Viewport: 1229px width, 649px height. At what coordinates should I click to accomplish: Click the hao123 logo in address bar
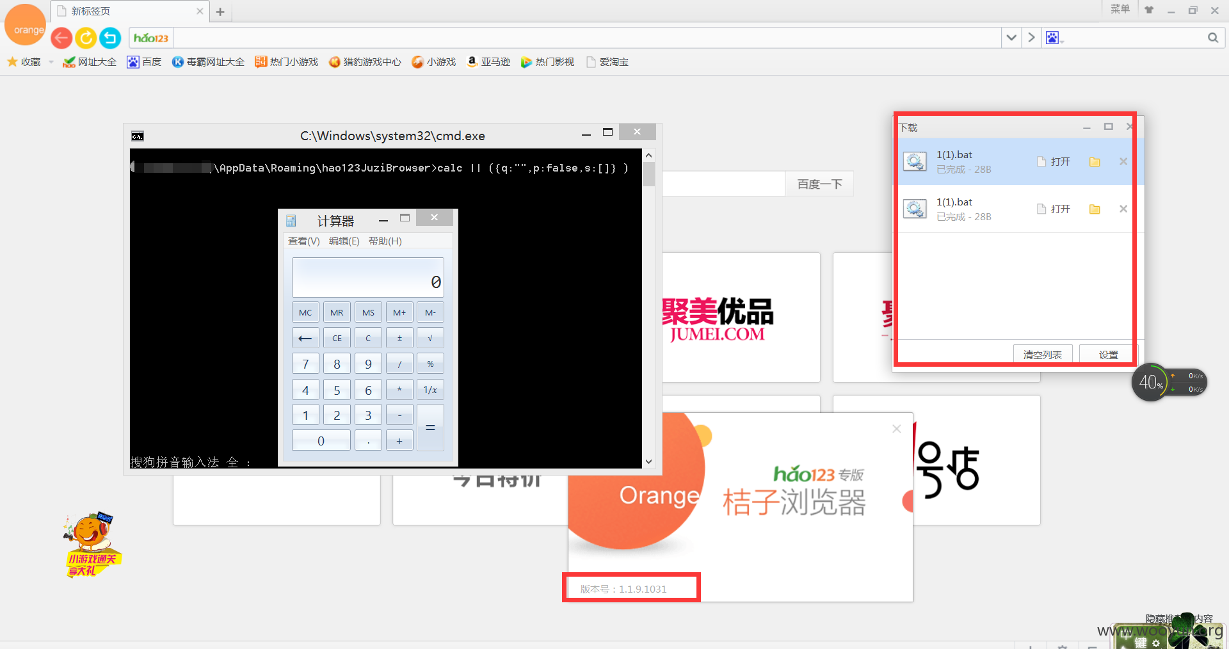point(151,38)
